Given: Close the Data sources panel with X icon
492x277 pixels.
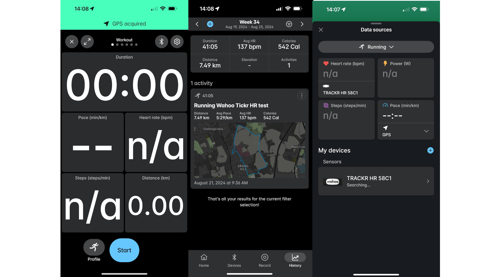Looking at the screenshot, I should click(x=321, y=29).
